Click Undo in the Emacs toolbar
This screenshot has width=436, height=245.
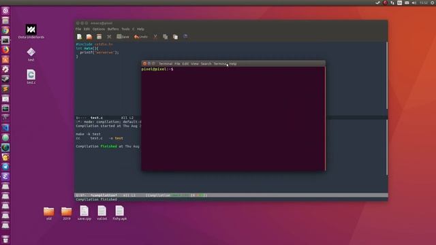141,37
